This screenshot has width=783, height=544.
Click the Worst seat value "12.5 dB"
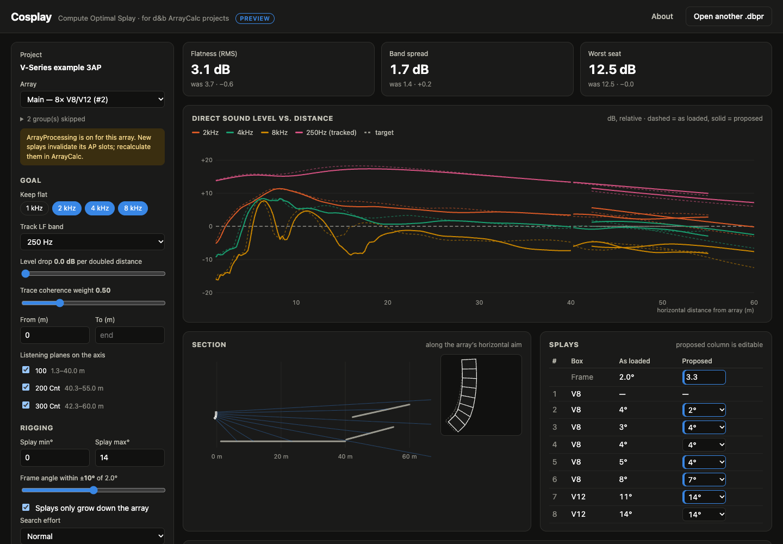612,70
